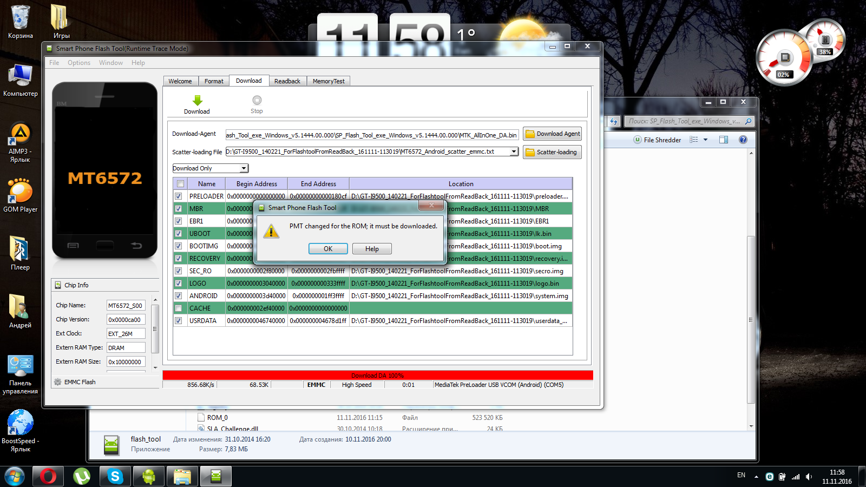Toggle the select-all checkbox in the table header
This screenshot has height=487, width=866.
tap(180, 184)
